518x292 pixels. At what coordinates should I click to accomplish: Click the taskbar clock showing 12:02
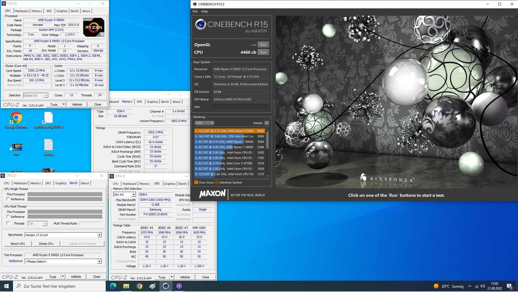coord(495,286)
